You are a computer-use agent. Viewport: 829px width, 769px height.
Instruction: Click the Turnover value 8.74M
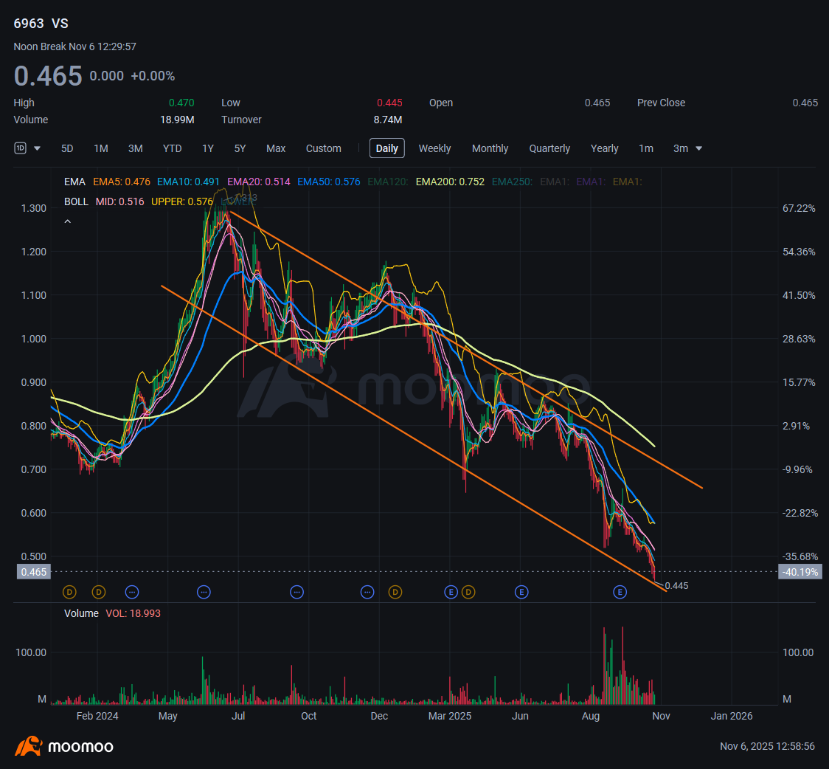388,120
